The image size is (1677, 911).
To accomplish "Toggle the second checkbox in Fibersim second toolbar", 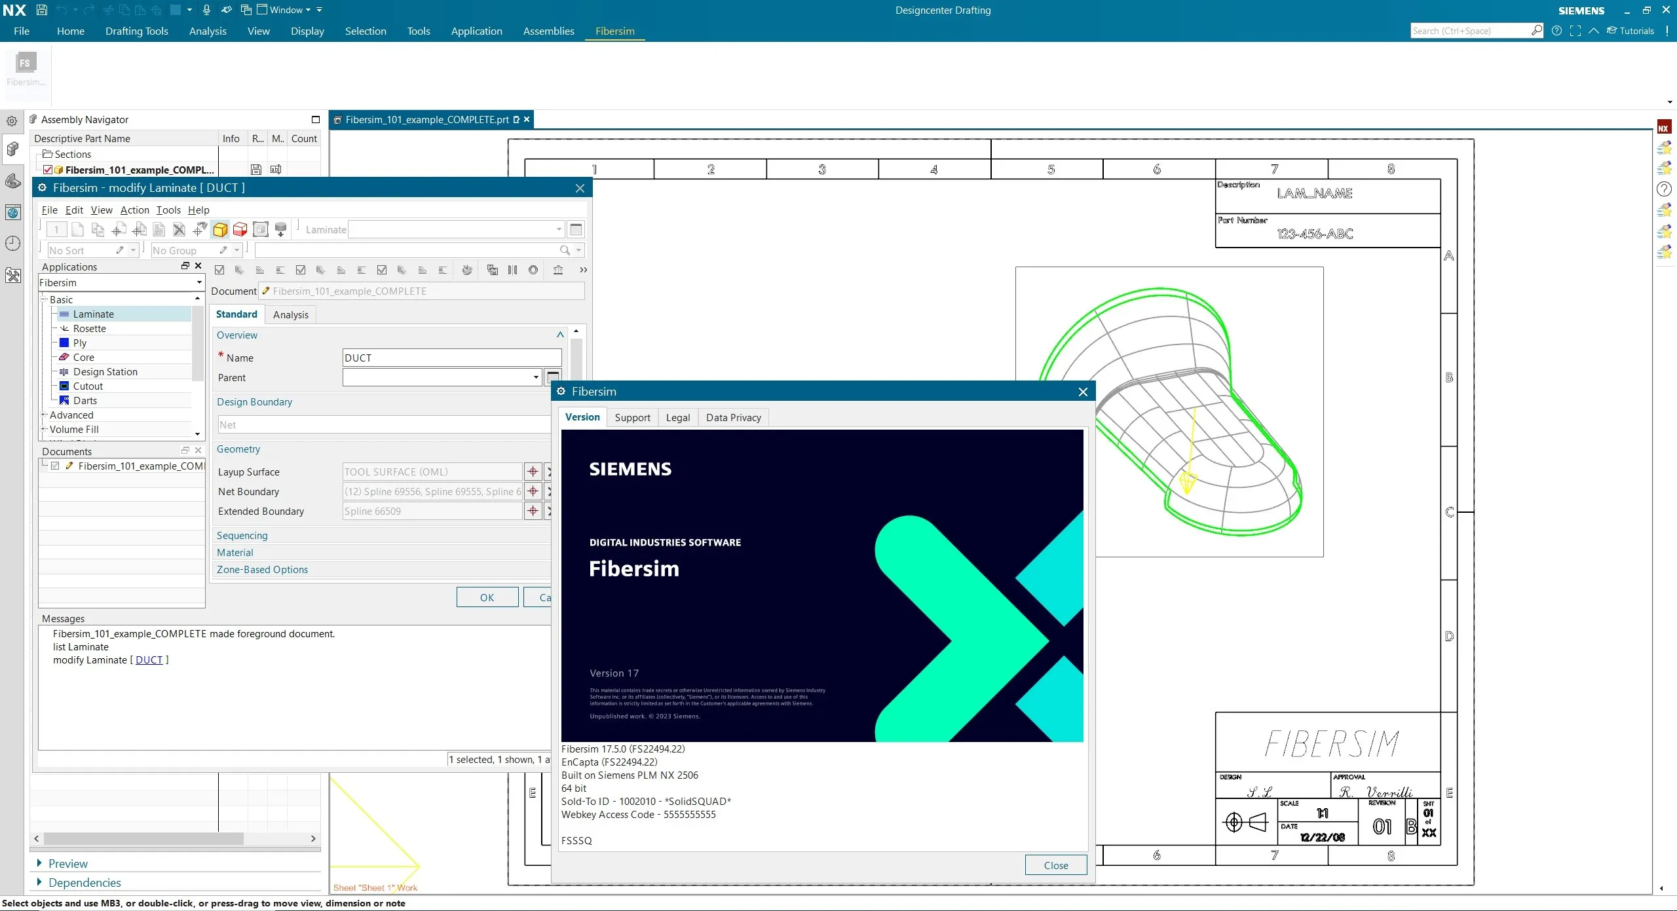I will pos(301,270).
